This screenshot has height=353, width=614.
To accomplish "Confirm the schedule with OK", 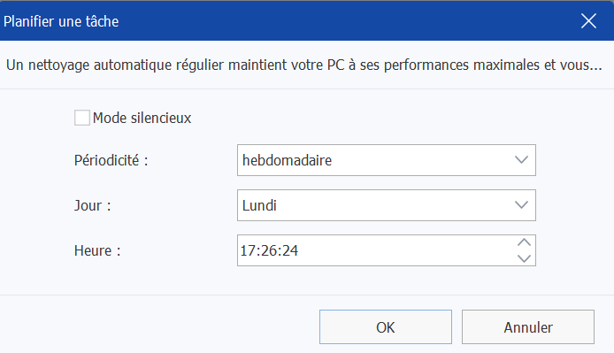I will pyautogui.click(x=386, y=327).
